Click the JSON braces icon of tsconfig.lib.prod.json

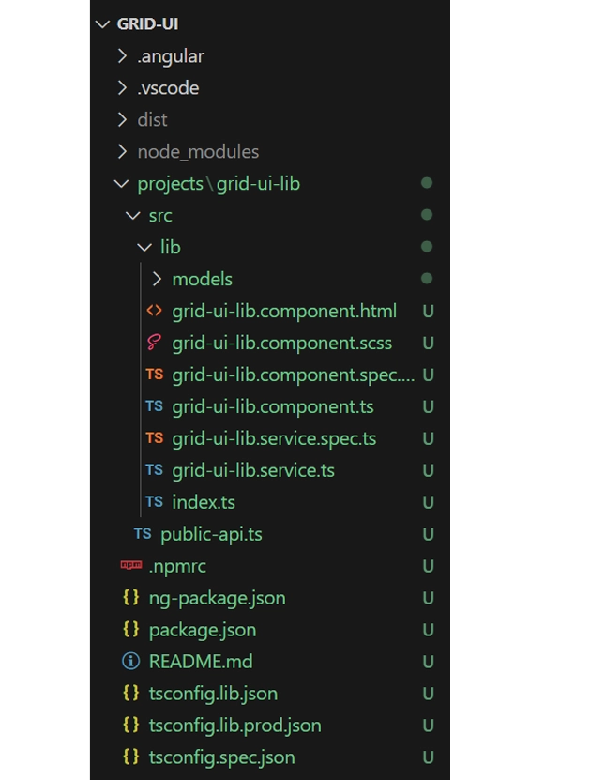[131, 725]
